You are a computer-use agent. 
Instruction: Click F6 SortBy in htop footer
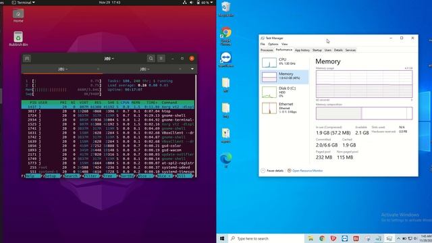[126, 175]
